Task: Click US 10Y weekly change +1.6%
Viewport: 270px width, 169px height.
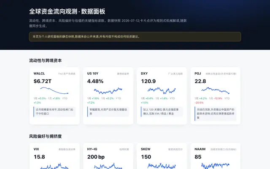Action: (95, 98)
